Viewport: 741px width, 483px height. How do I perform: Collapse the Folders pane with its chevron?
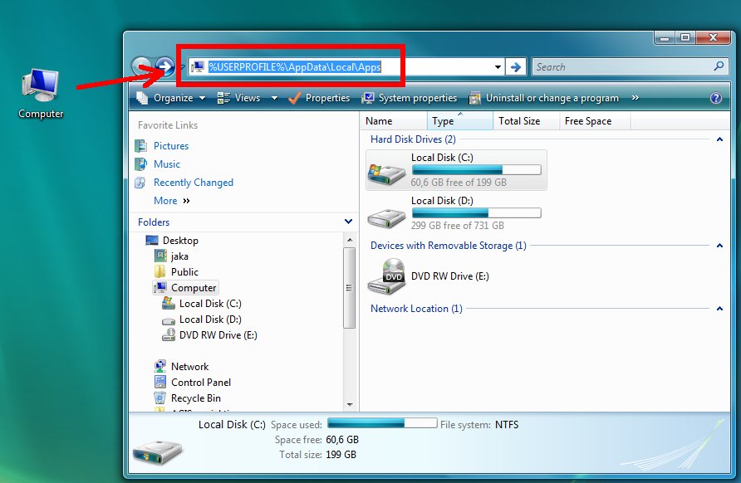(348, 222)
